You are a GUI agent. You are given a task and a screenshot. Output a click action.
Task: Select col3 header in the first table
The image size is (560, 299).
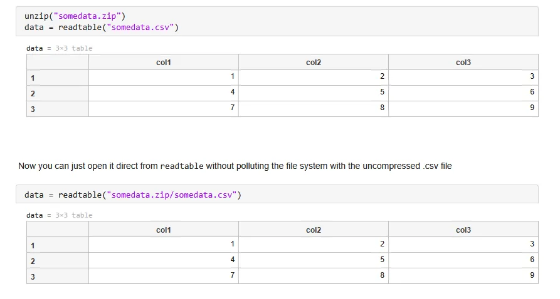(463, 63)
